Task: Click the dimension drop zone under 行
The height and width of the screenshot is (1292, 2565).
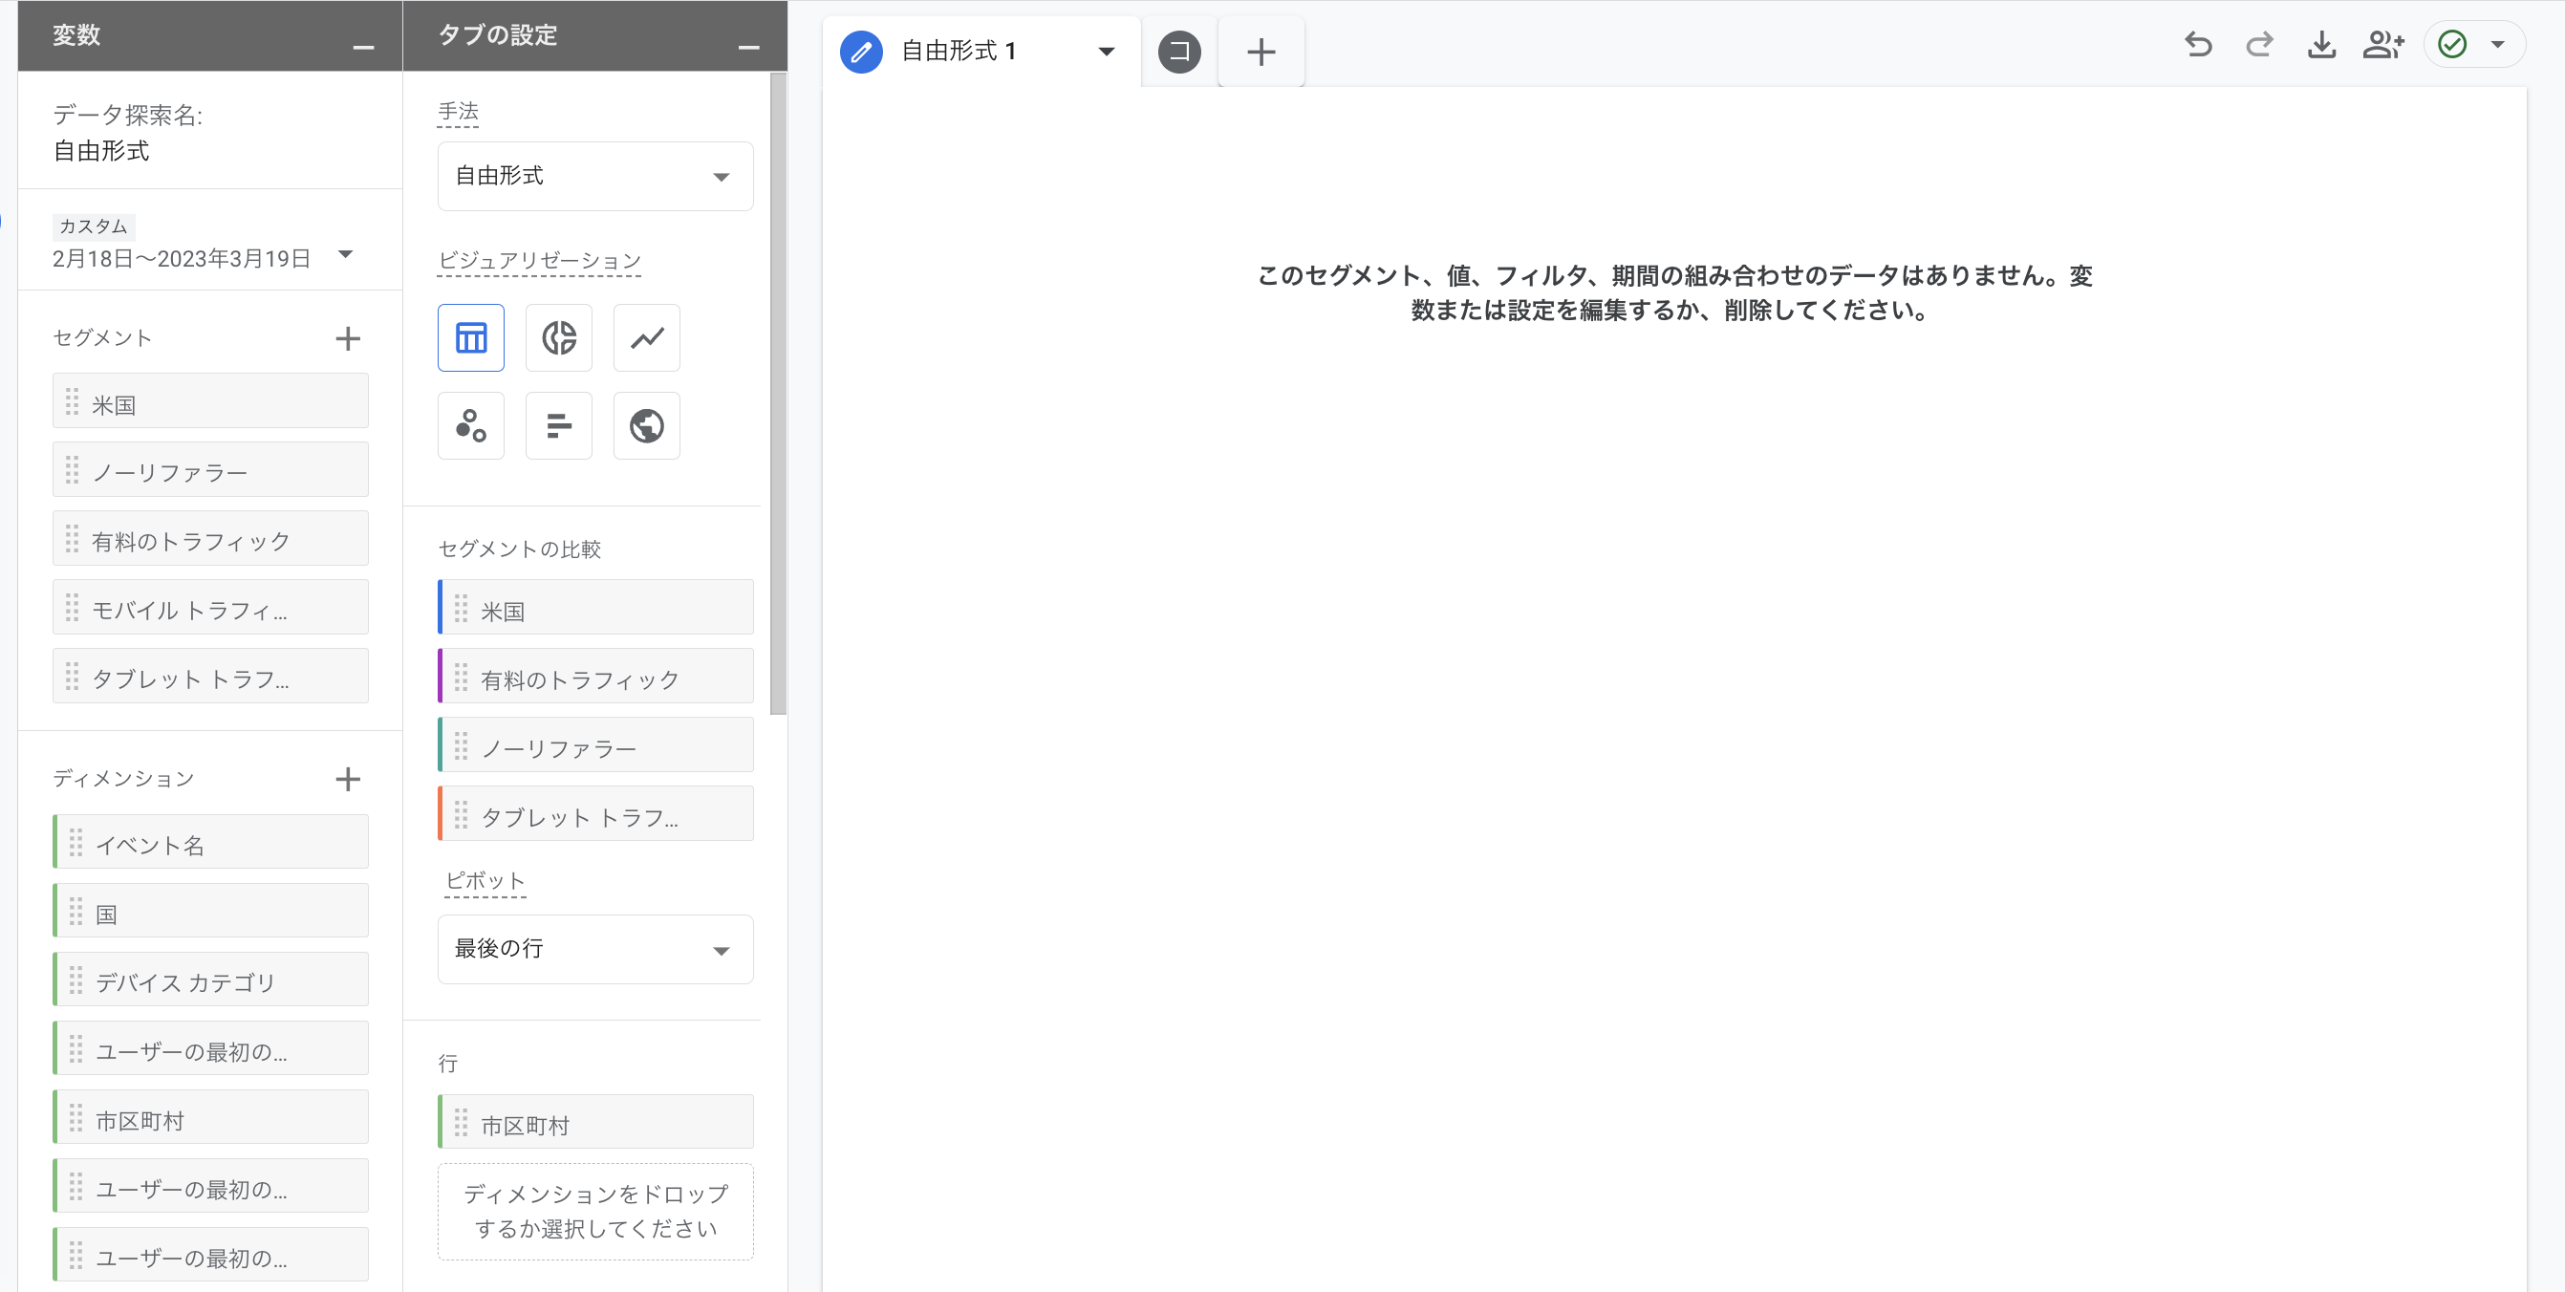Action: [x=595, y=1212]
